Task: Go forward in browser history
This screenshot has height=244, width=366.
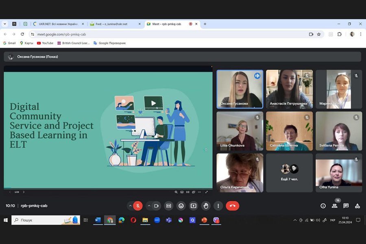Action: [14, 34]
